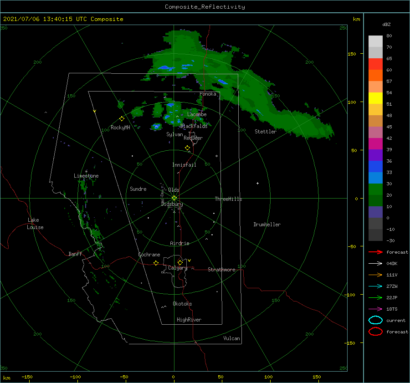Click the Innisfail label
The image size is (410, 383).
pyautogui.click(x=184, y=165)
